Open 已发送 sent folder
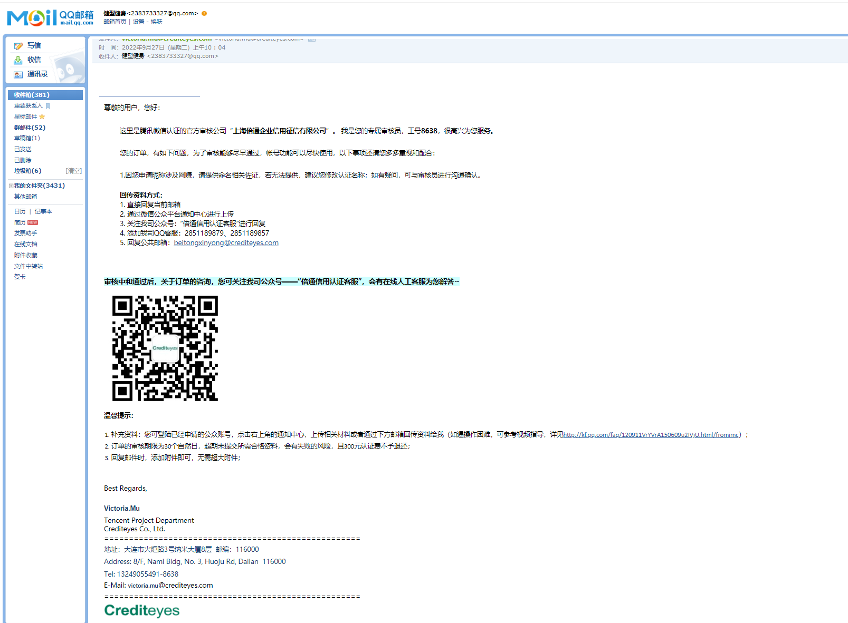The image size is (848, 623). pos(23,149)
